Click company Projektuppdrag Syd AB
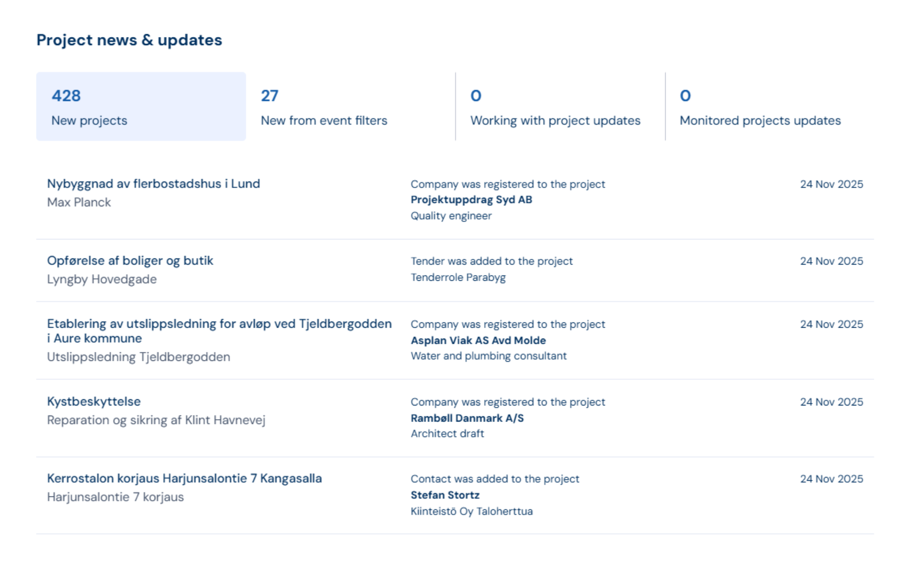Viewport: 911px width, 569px height. (471, 200)
